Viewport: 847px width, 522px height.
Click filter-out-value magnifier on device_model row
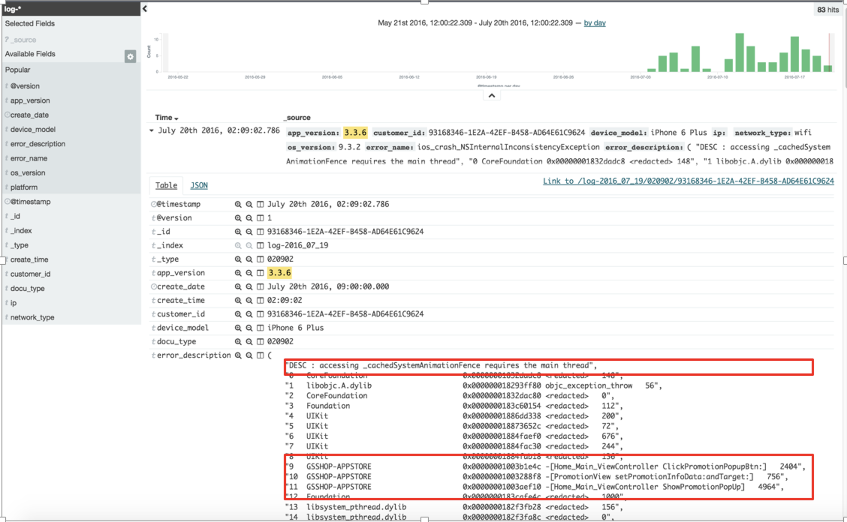point(249,328)
